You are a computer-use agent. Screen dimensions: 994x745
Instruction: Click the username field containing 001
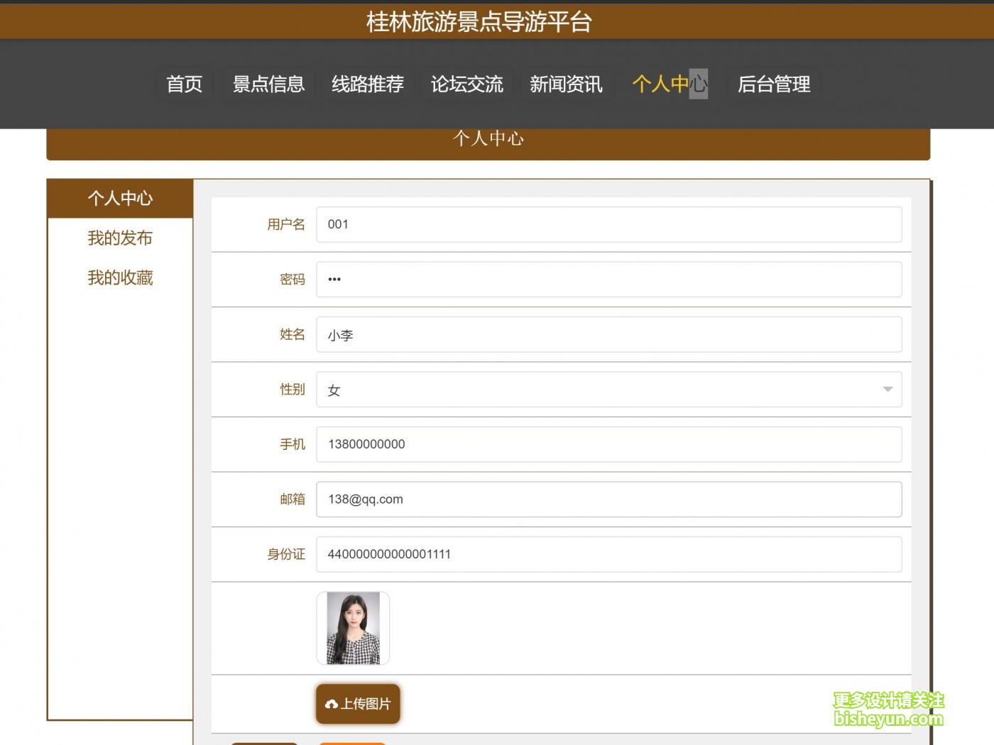coord(610,224)
